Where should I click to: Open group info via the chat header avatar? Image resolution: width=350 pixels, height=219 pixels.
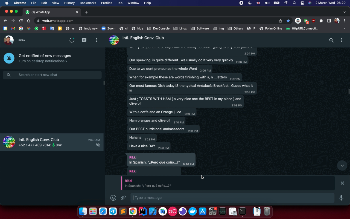[x=114, y=40]
